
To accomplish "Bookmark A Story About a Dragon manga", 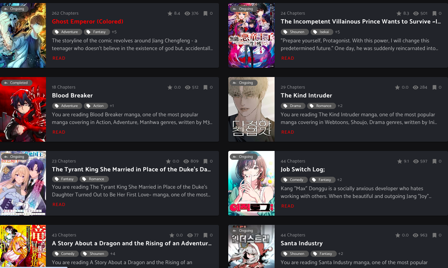I will (205, 235).
